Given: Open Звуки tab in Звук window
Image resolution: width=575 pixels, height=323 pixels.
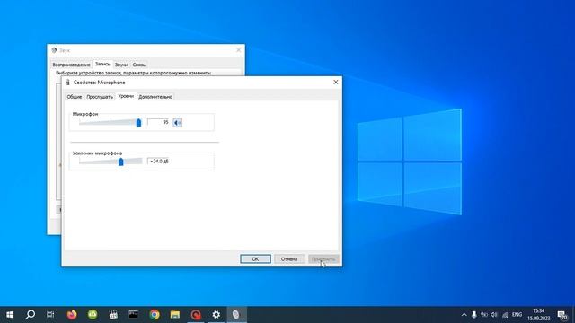Looking at the screenshot, I should coord(121,65).
